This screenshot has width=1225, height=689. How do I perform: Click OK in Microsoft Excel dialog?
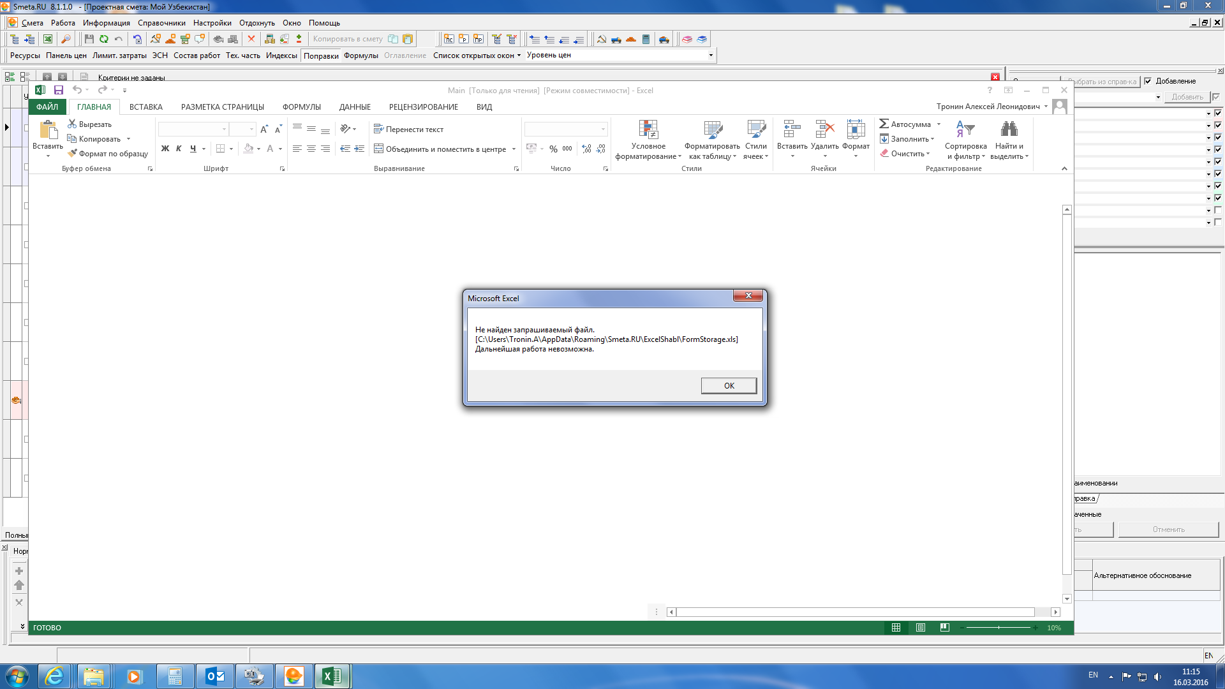(729, 385)
